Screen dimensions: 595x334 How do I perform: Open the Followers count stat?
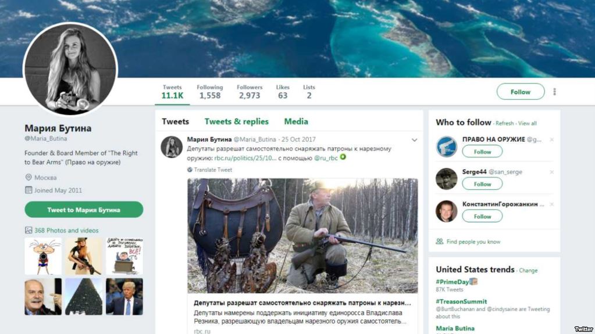click(x=249, y=92)
